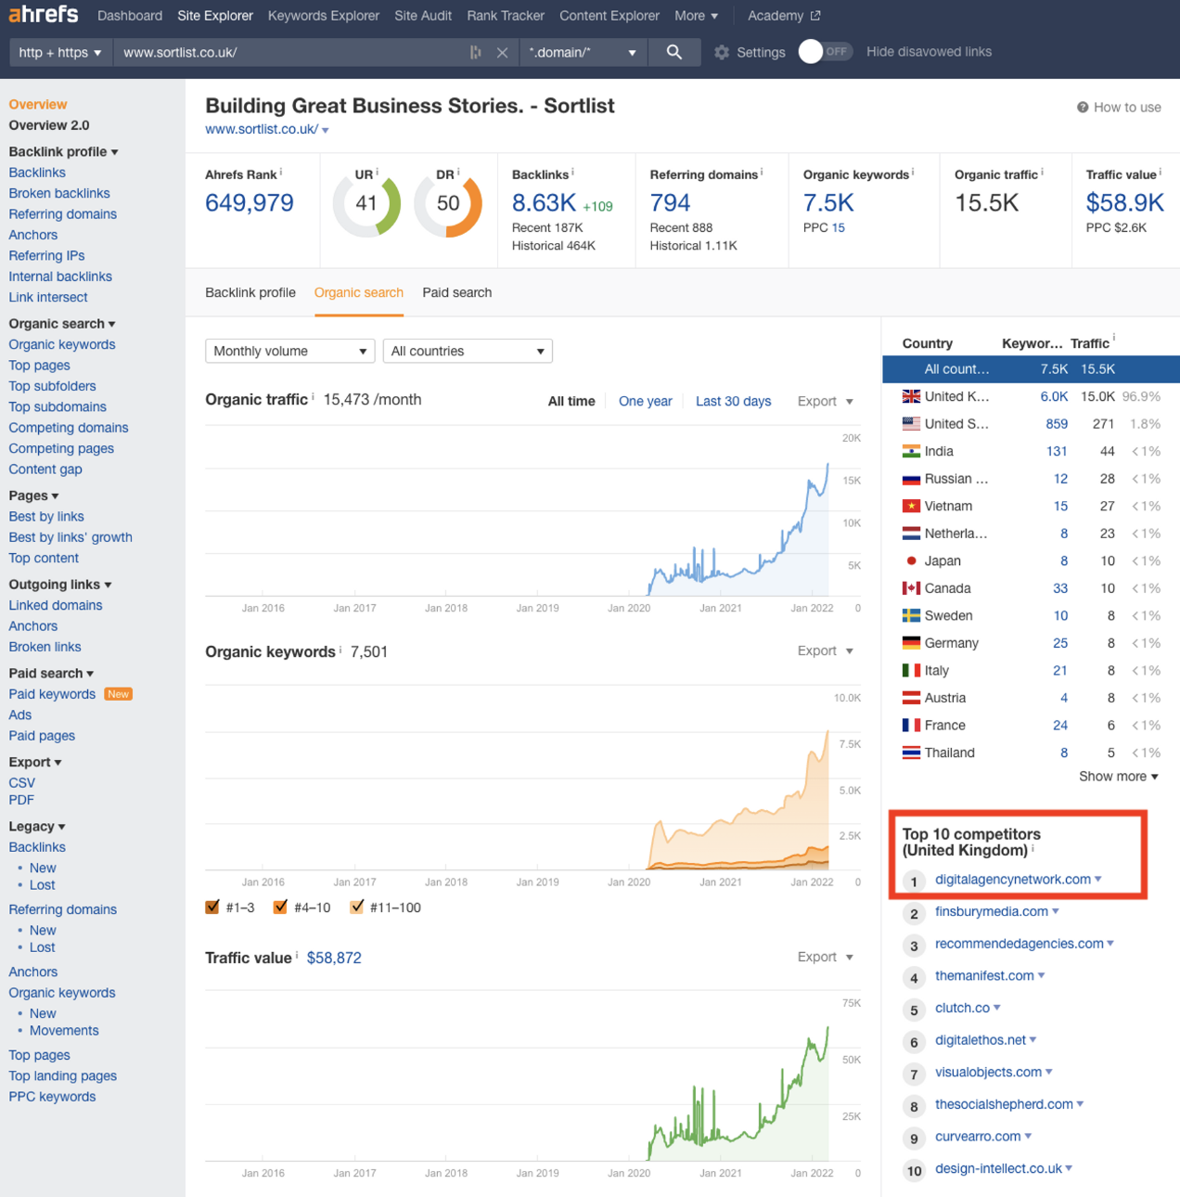Click the search magnifier button
This screenshot has width=1180, height=1197.
click(674, 52)
